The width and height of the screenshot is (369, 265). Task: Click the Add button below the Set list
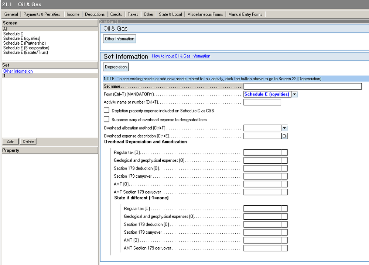10,141
